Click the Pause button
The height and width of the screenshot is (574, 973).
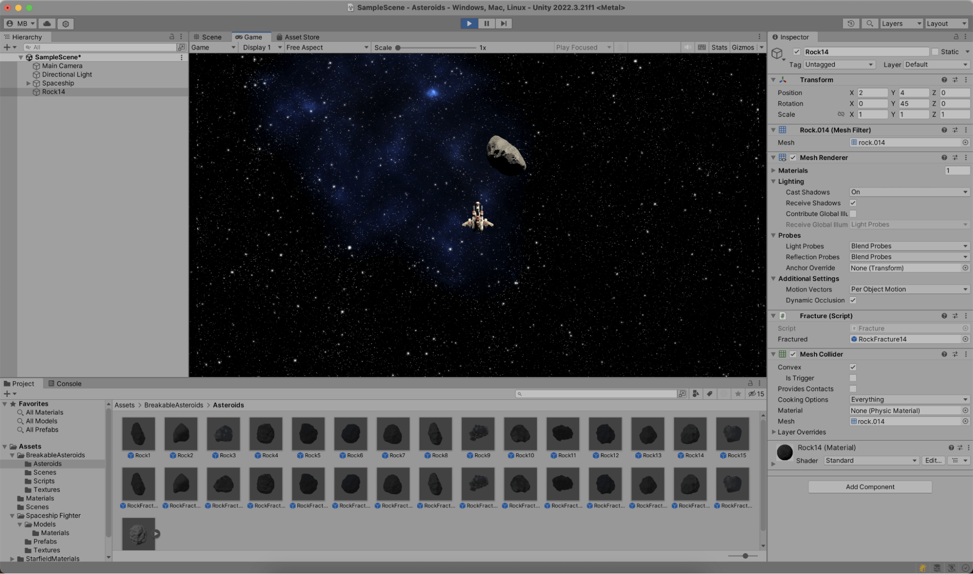point(486,23)
